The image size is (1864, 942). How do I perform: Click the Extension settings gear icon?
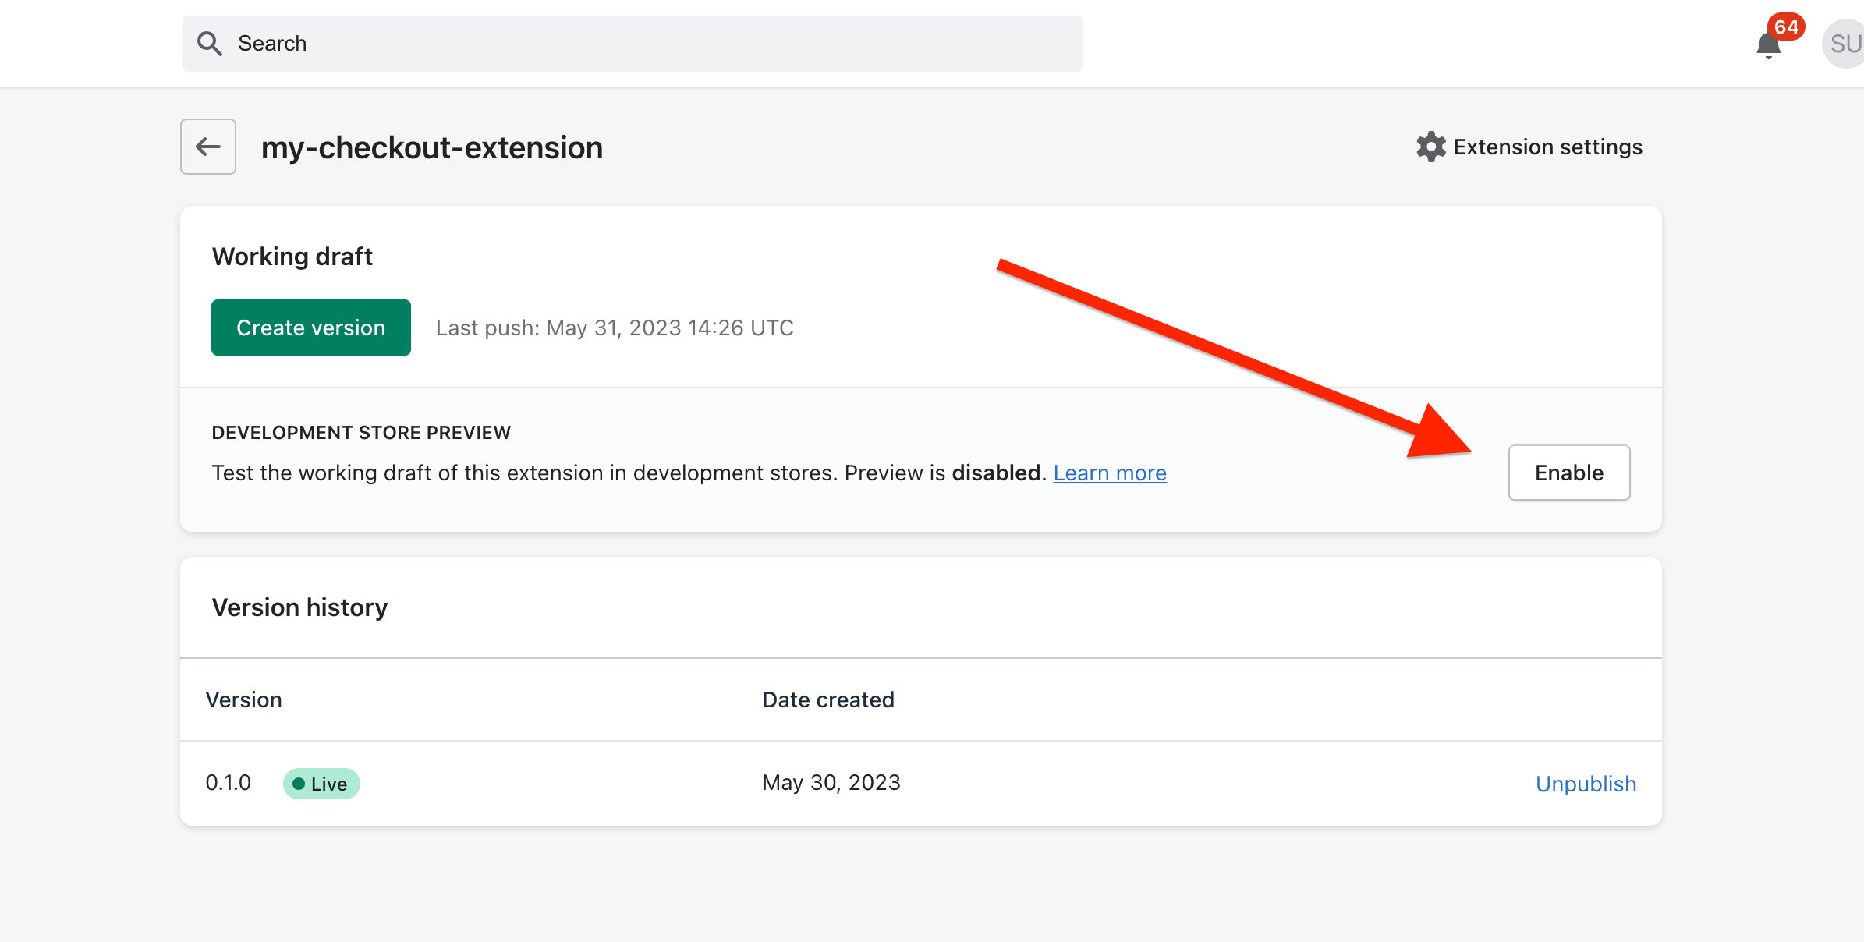pyautogui.click(x=1429, y=147)
